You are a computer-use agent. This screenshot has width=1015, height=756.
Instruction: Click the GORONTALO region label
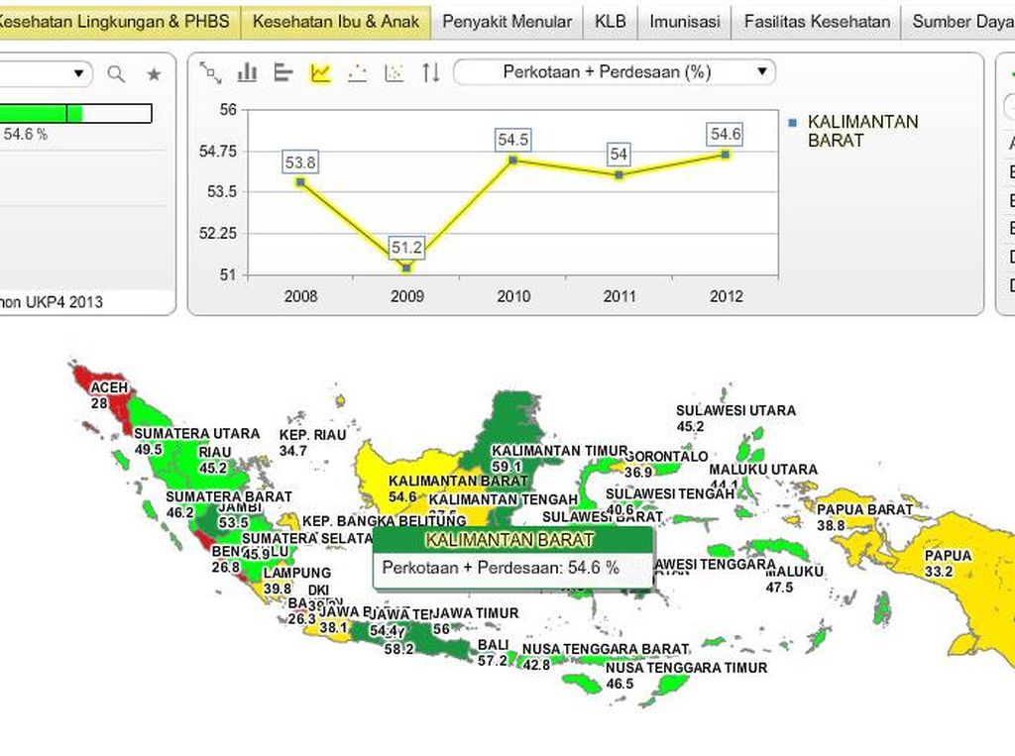coord(667,457)
